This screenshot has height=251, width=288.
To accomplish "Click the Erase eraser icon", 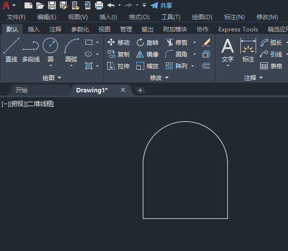I will tap(206, 42).
